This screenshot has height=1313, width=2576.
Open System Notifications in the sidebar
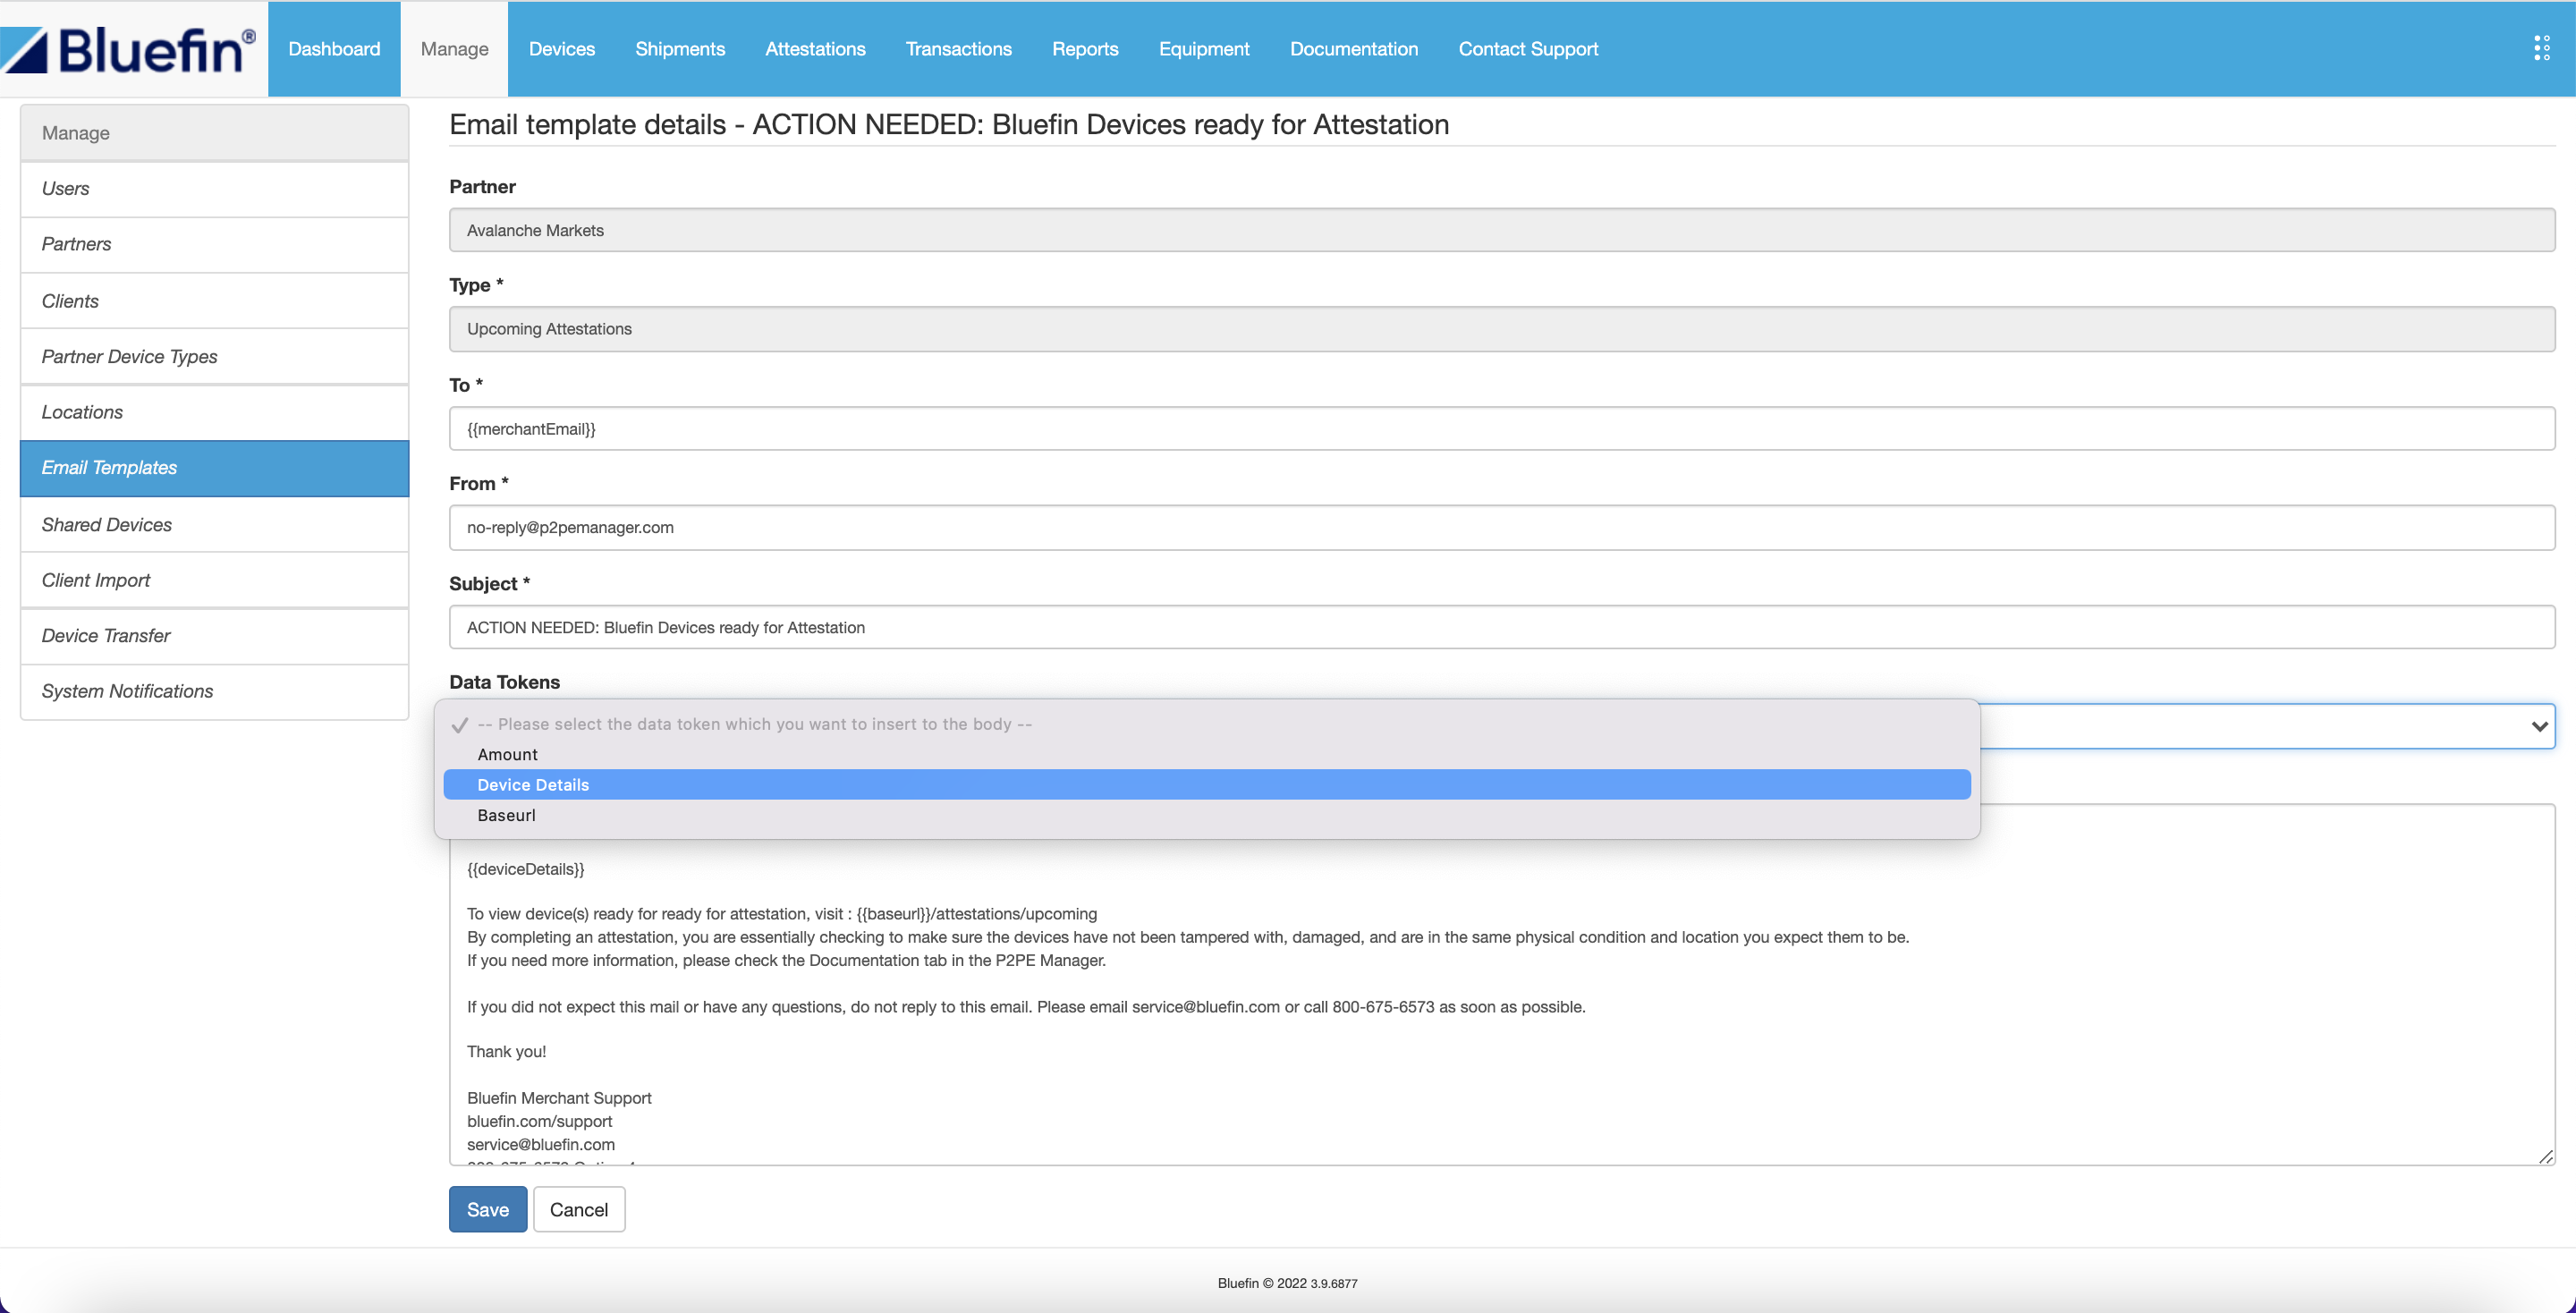(214, 692)
